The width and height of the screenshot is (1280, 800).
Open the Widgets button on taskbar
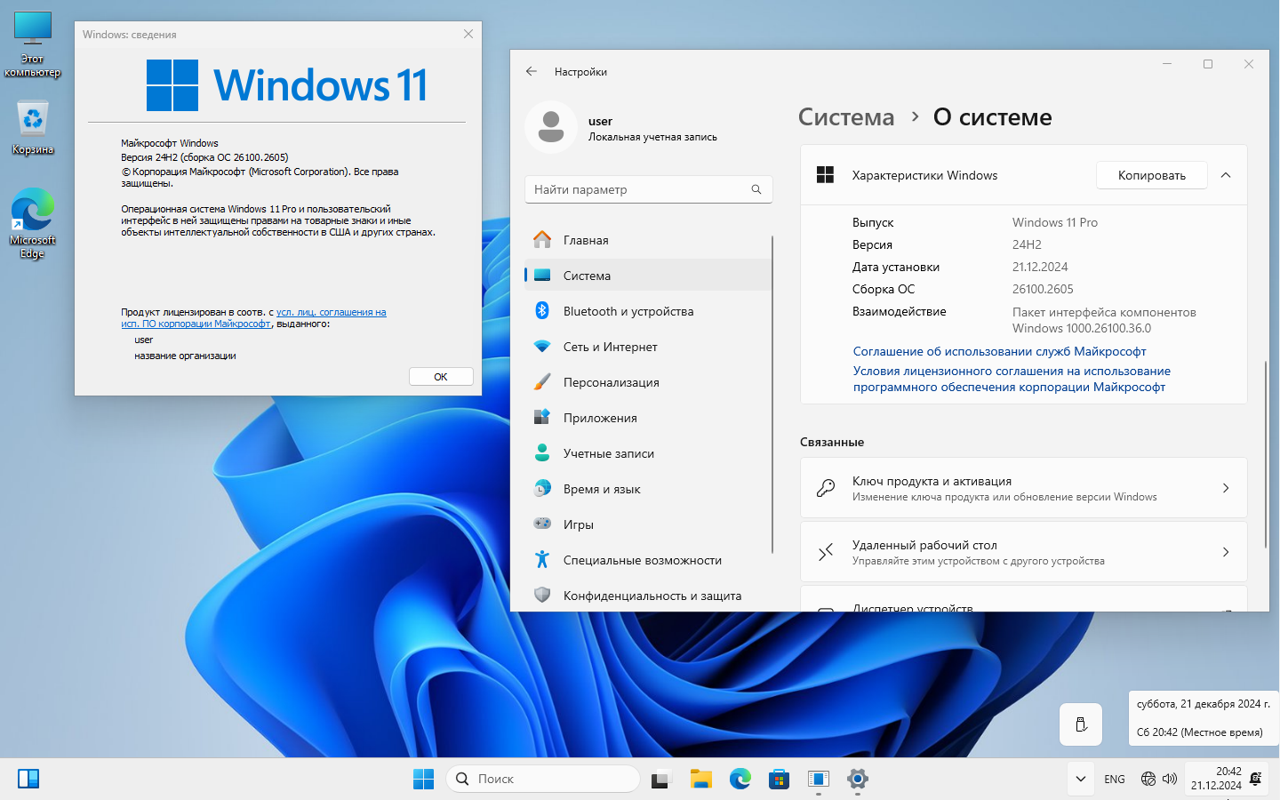tap(28, 779)
